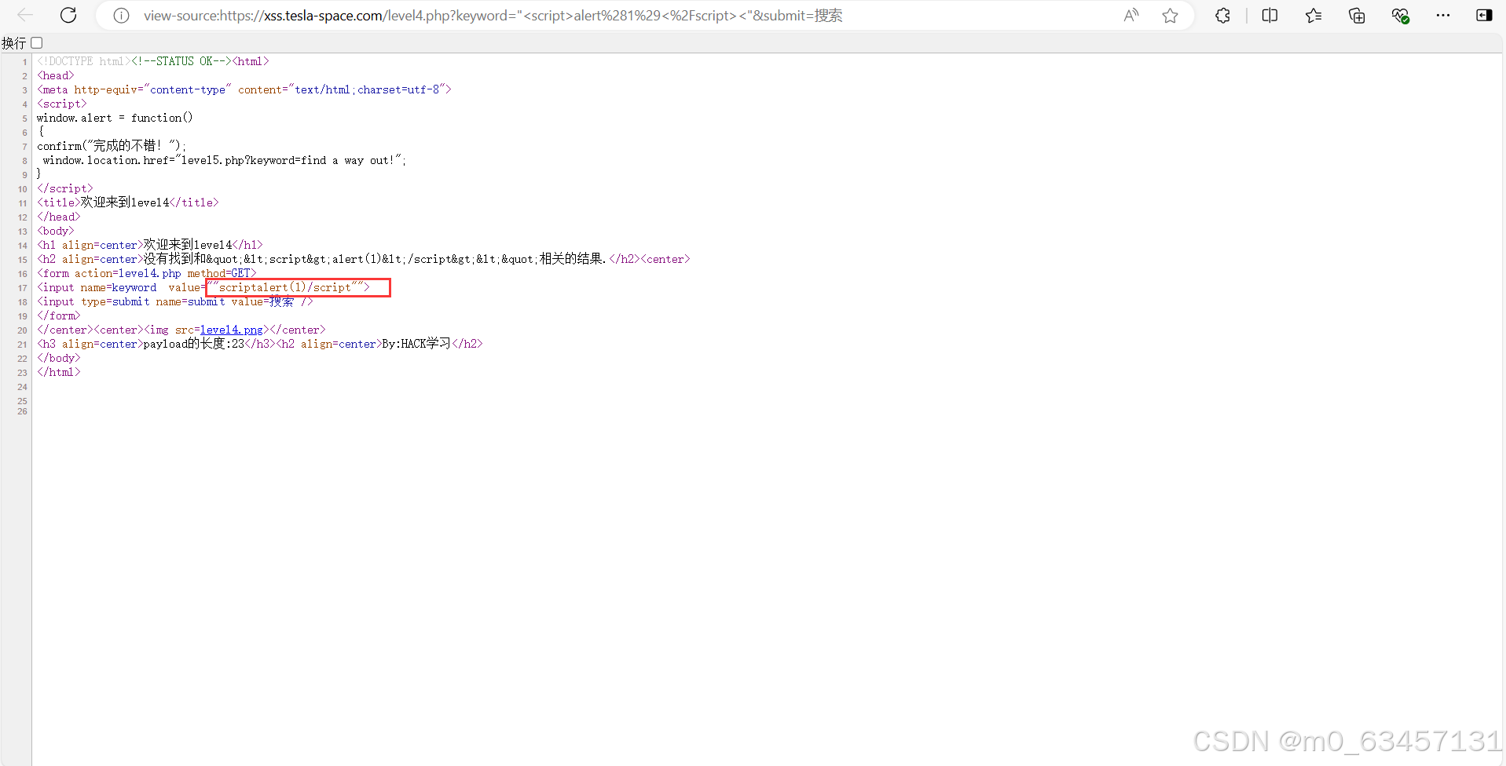Click the closing </form> tag

tap(59, 316)
